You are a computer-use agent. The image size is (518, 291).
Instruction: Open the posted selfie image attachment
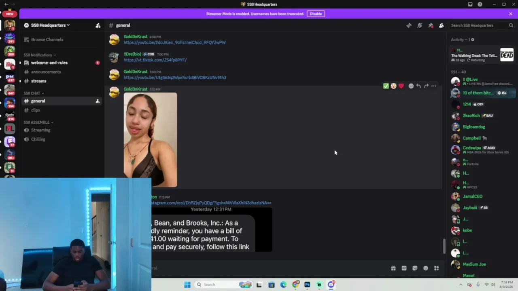coord(150,140)
